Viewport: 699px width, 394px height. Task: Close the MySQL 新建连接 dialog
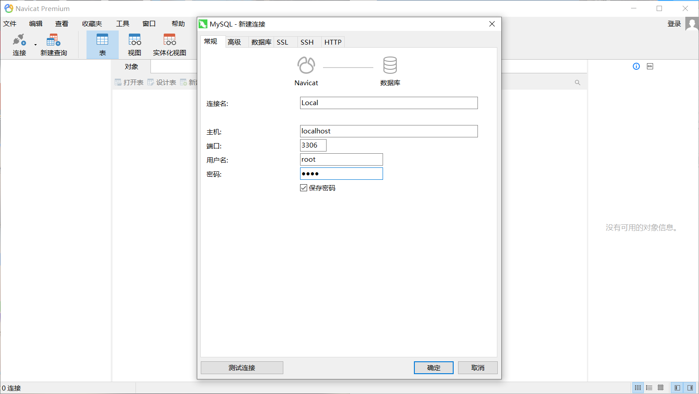pyautogui.click(x=492, y=24)
